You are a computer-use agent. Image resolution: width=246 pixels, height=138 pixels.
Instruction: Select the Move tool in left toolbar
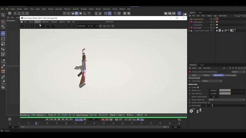pyautogui.click(x=3, y=33)
